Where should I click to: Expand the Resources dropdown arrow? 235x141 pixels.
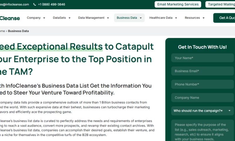pyautogui.click(x=204, y=18)
